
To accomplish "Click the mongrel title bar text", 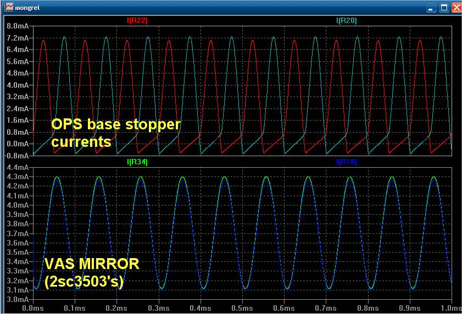I will 27,8.
